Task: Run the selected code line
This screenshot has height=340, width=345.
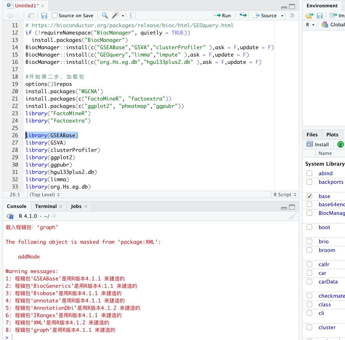Action: pyautogui.click(x=222, y=15)
